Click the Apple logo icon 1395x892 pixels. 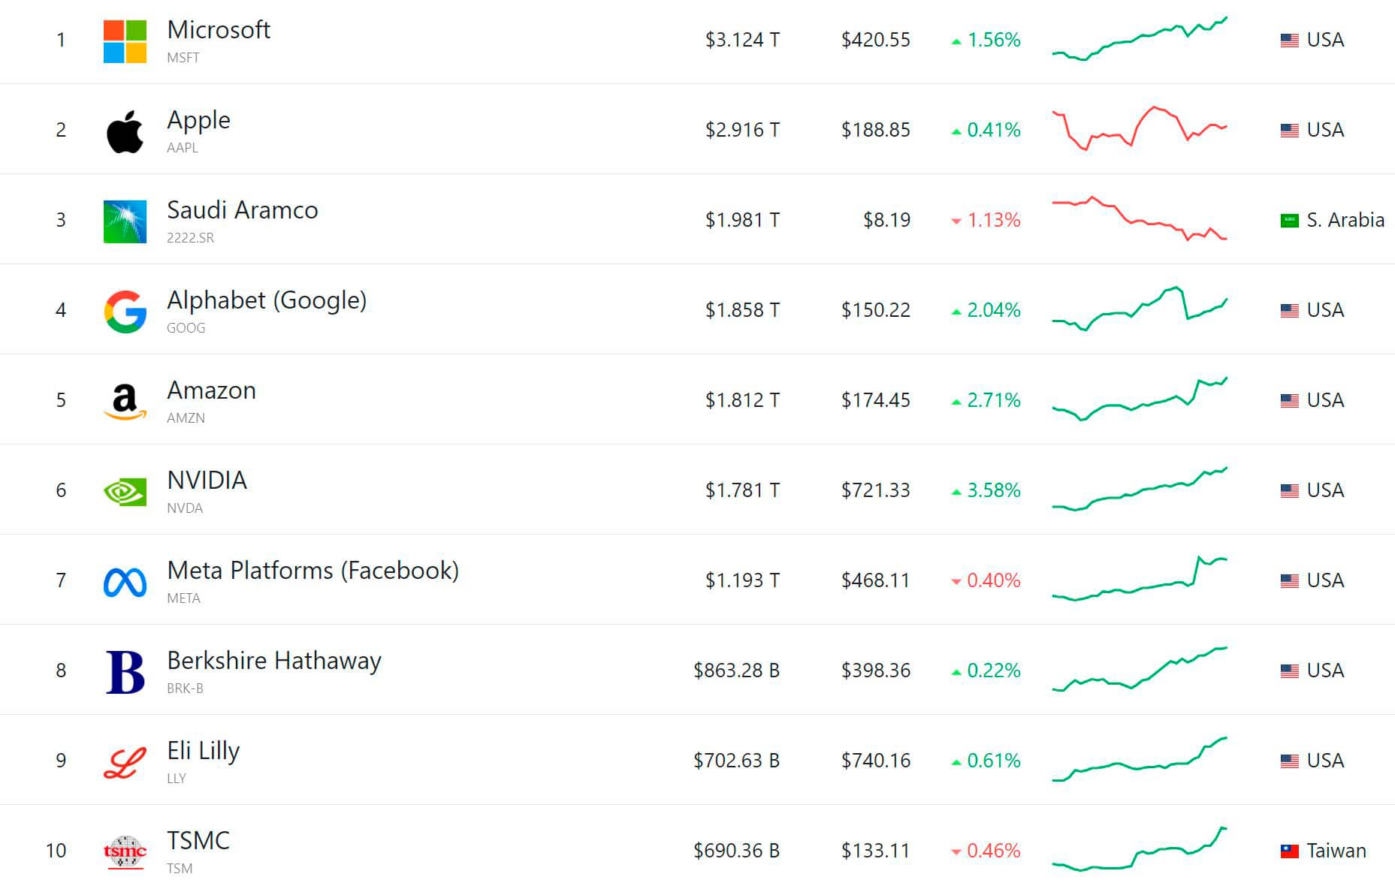pyautogui.click(x=125, y=131)
